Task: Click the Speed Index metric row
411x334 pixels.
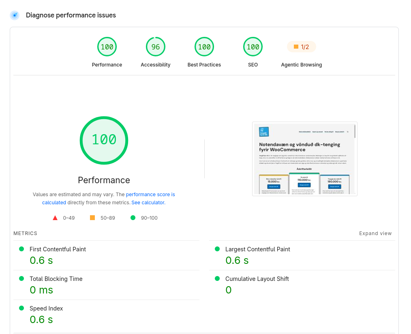Action: pyautogui.click(x=107, y=315)
